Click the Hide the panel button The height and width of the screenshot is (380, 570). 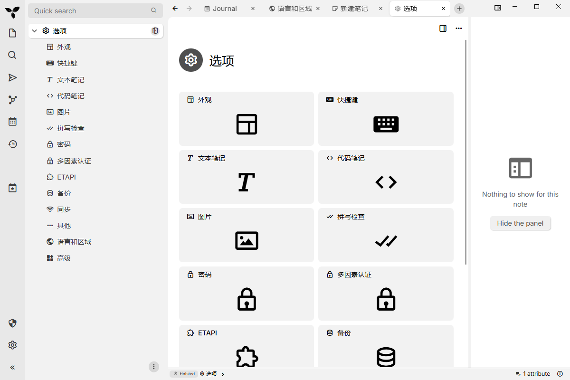[x=521, y=223]
